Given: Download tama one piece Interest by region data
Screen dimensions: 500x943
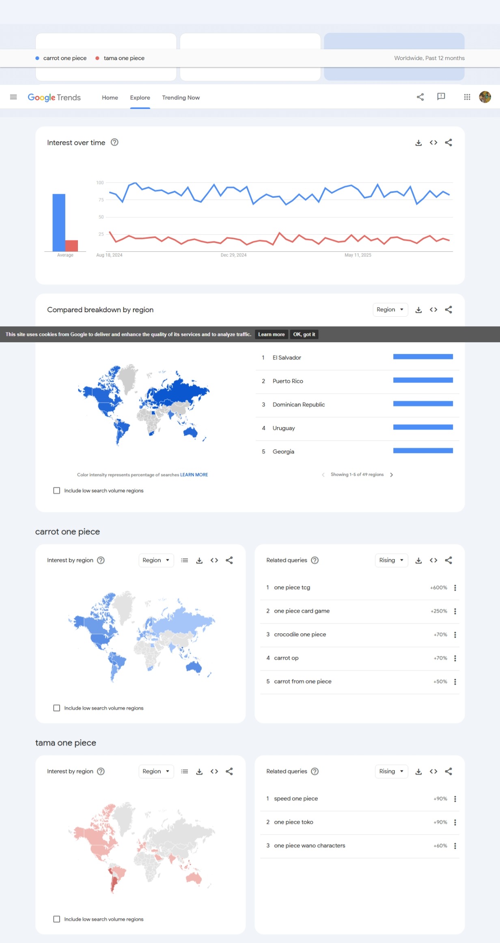Looking at the screenshot, I should tap(199, 771).
